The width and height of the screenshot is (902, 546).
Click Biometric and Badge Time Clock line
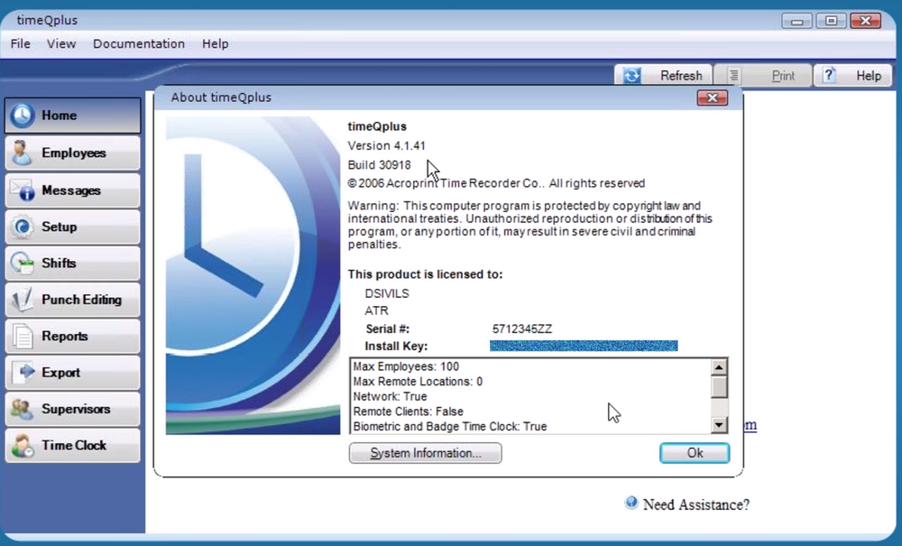450,426
